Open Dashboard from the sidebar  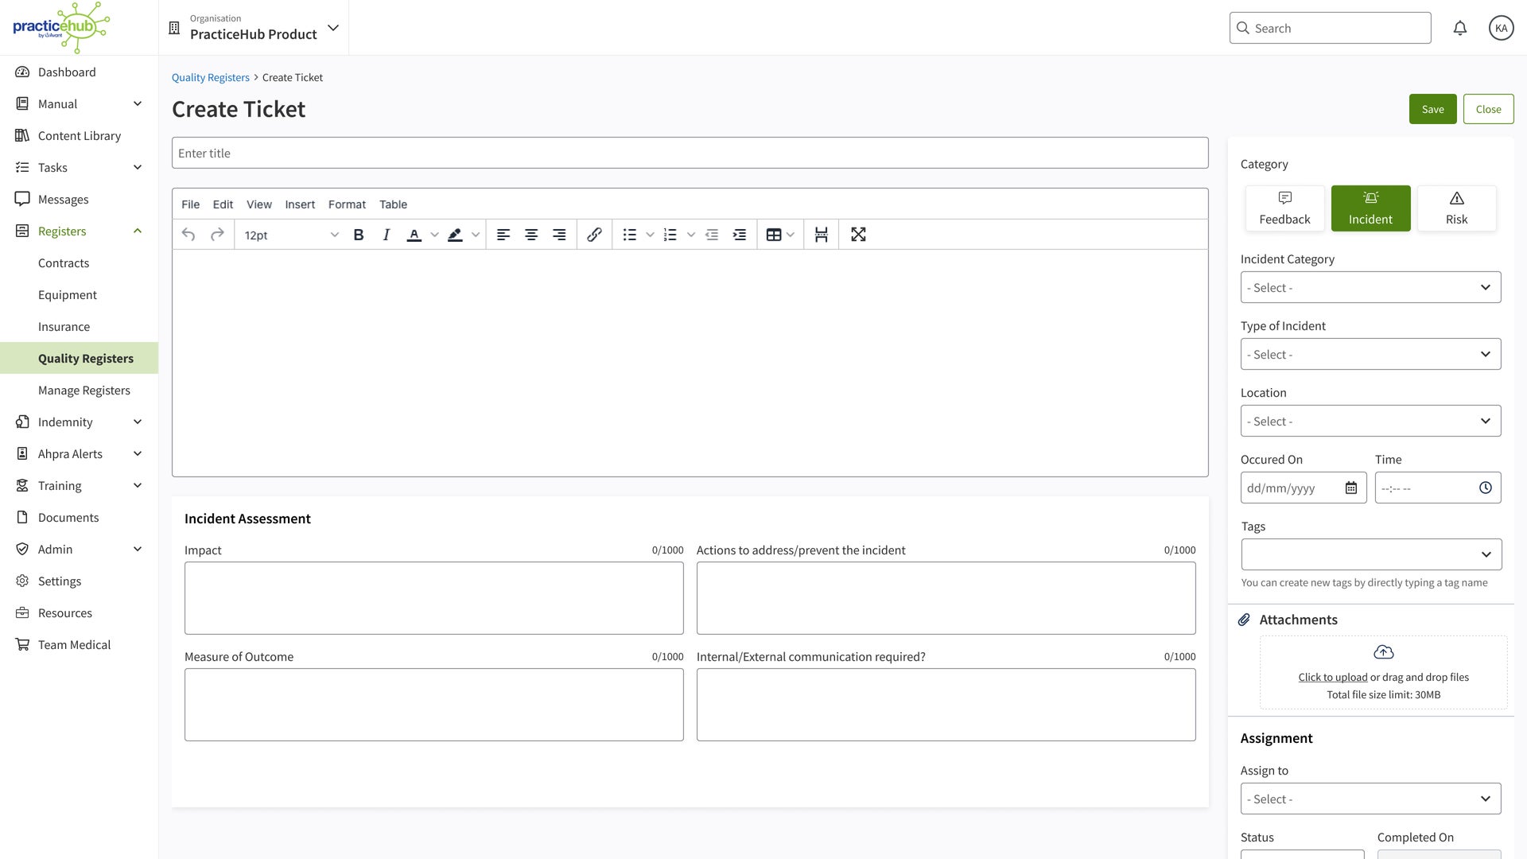tap(80, 72)
